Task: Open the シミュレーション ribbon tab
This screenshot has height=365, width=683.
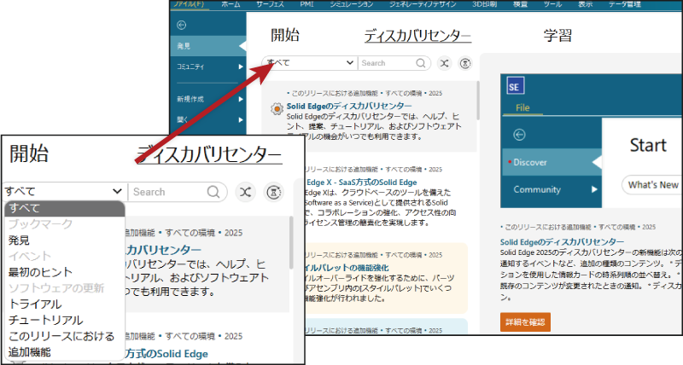Action: pos(351,4)
